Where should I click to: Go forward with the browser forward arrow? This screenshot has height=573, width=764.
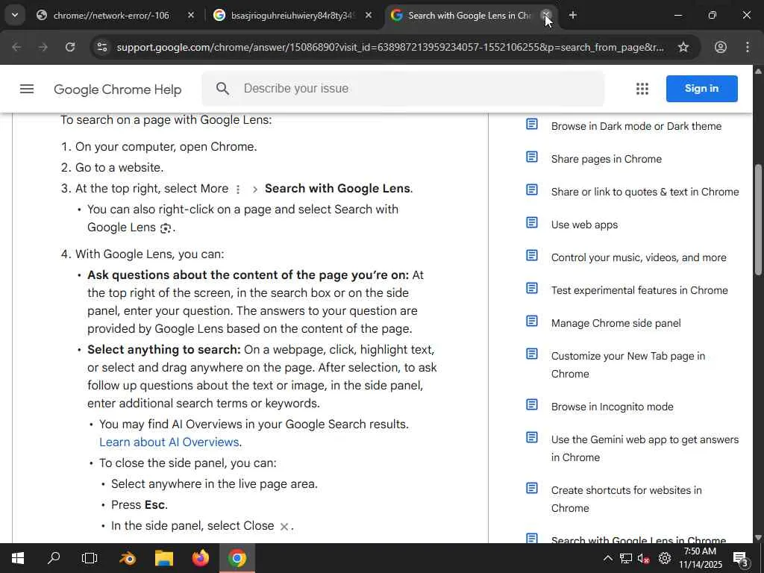(43, 47)
